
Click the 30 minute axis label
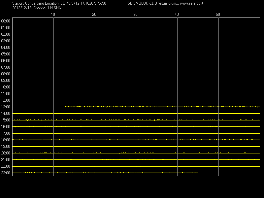135,15
